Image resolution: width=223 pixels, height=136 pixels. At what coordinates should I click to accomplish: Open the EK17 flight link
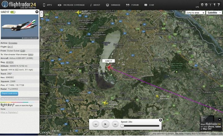(10, 47)
